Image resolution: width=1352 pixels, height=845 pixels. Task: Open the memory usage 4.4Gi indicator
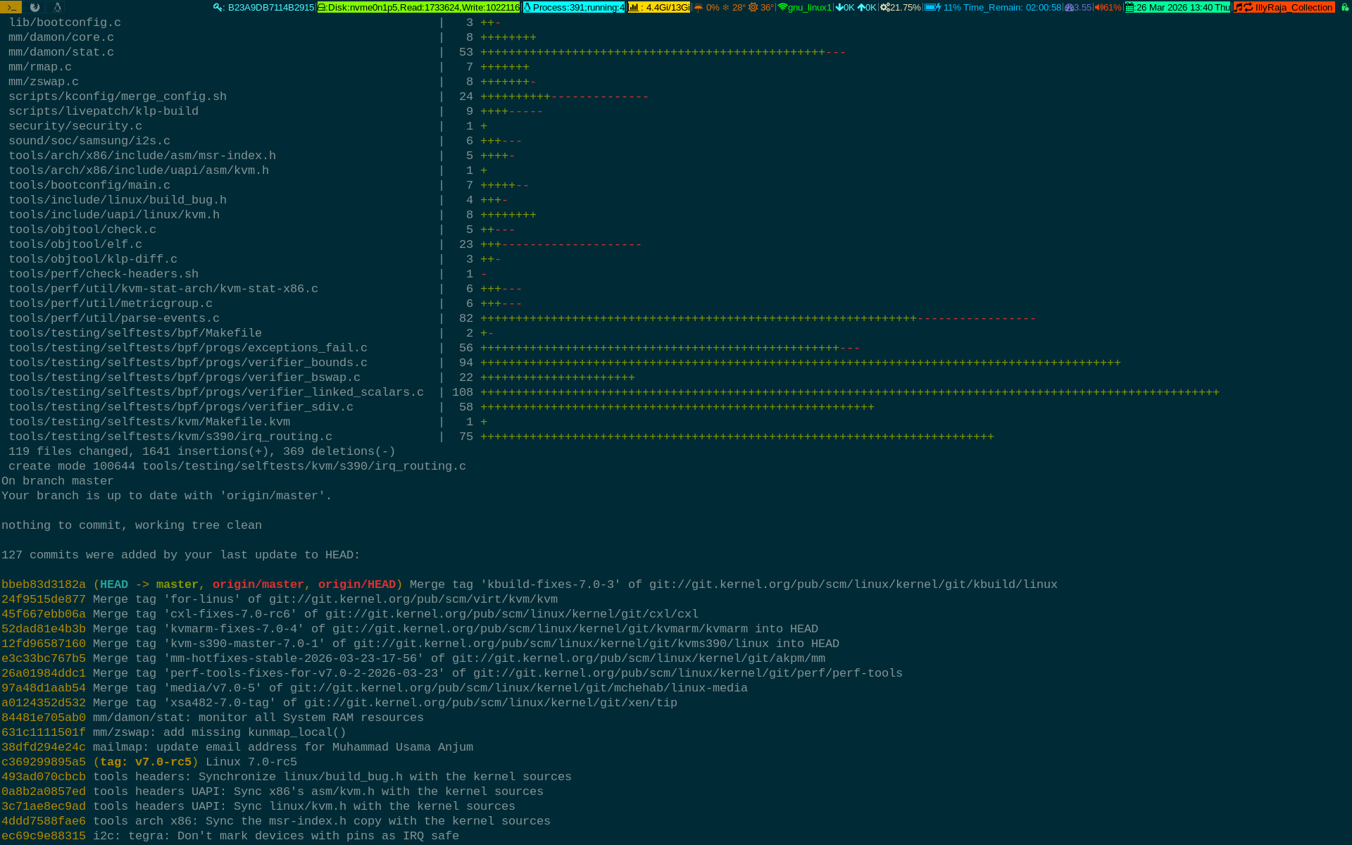pyautogui.click(x=659, y=7)
